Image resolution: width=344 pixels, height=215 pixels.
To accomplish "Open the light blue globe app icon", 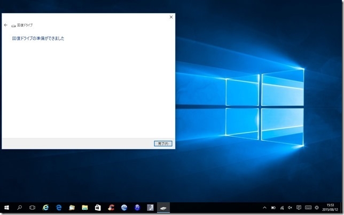I will click(x=124, y=208).
